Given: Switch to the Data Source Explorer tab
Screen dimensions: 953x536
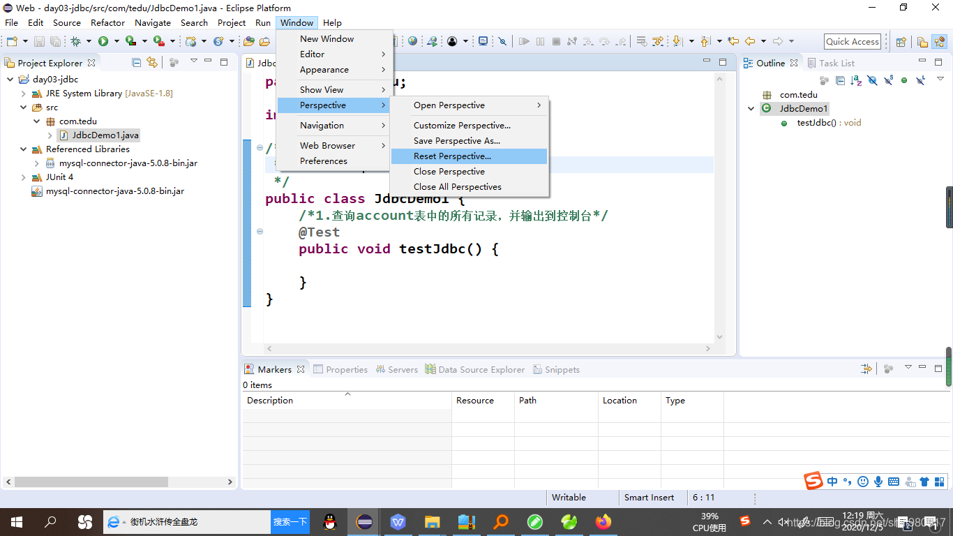Looking at the screenshot, I should click(x=474, y=370).
